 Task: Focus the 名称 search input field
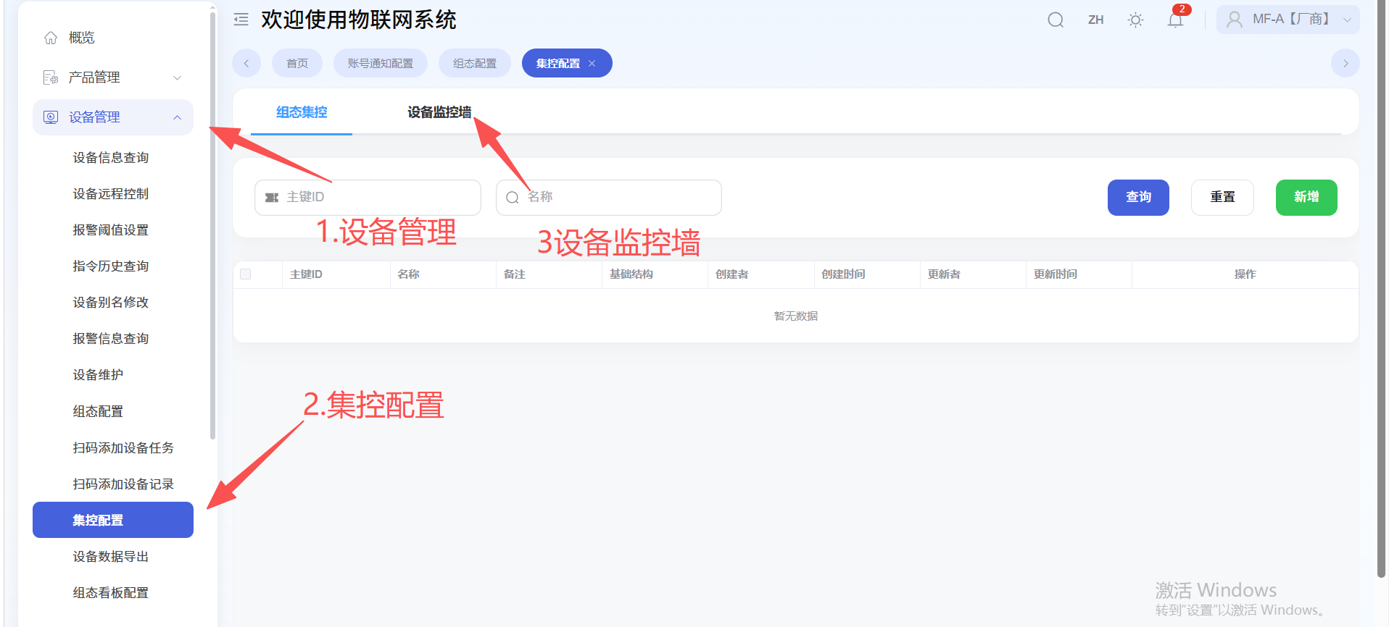[x=609, y=197]
